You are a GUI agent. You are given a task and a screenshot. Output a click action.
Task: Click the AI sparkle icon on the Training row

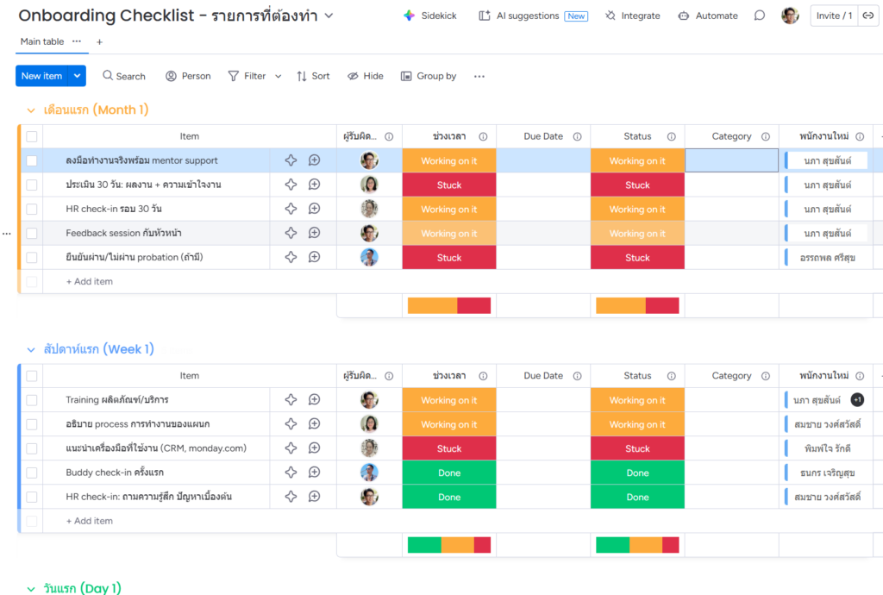[x=291, y=400]
